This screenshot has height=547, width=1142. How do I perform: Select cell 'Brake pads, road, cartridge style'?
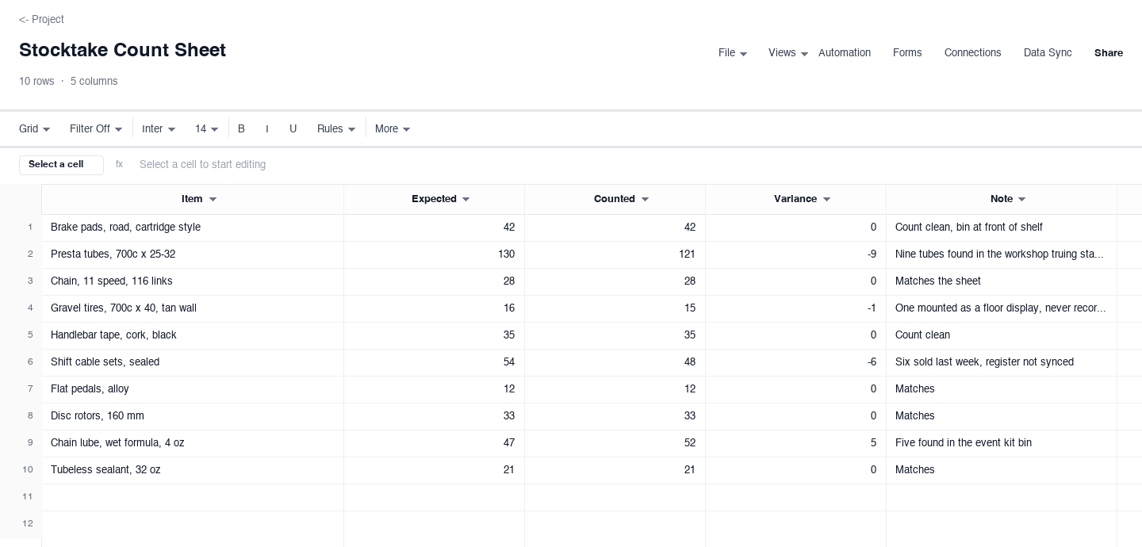pos(193,228)
